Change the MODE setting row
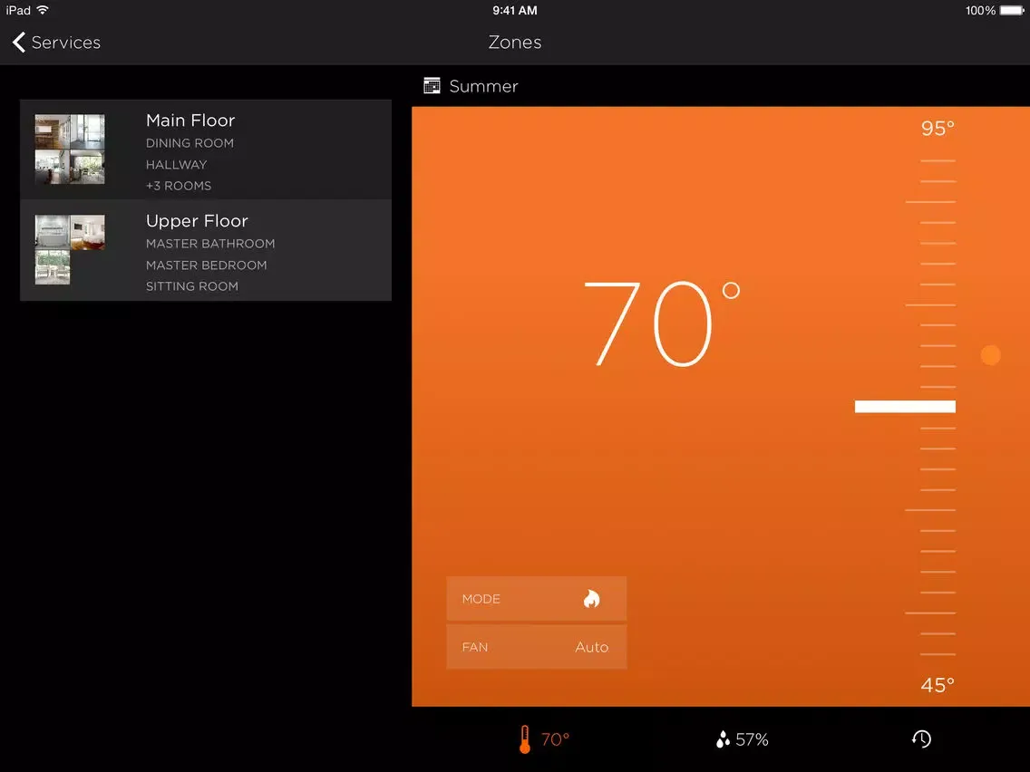The height and width of the screenshot is (772, 1030). click(x=537, y=599)
